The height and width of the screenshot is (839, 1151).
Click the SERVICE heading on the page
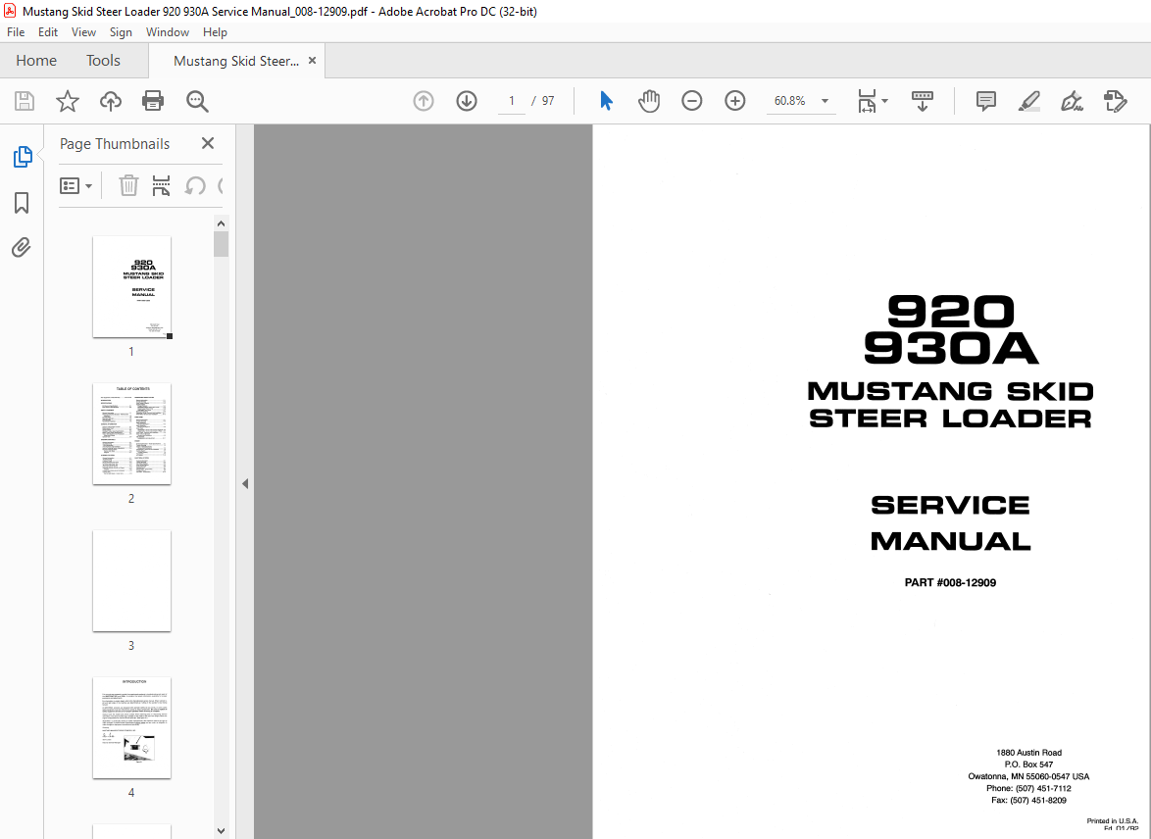pyautogui.click(x=950, y=505)
